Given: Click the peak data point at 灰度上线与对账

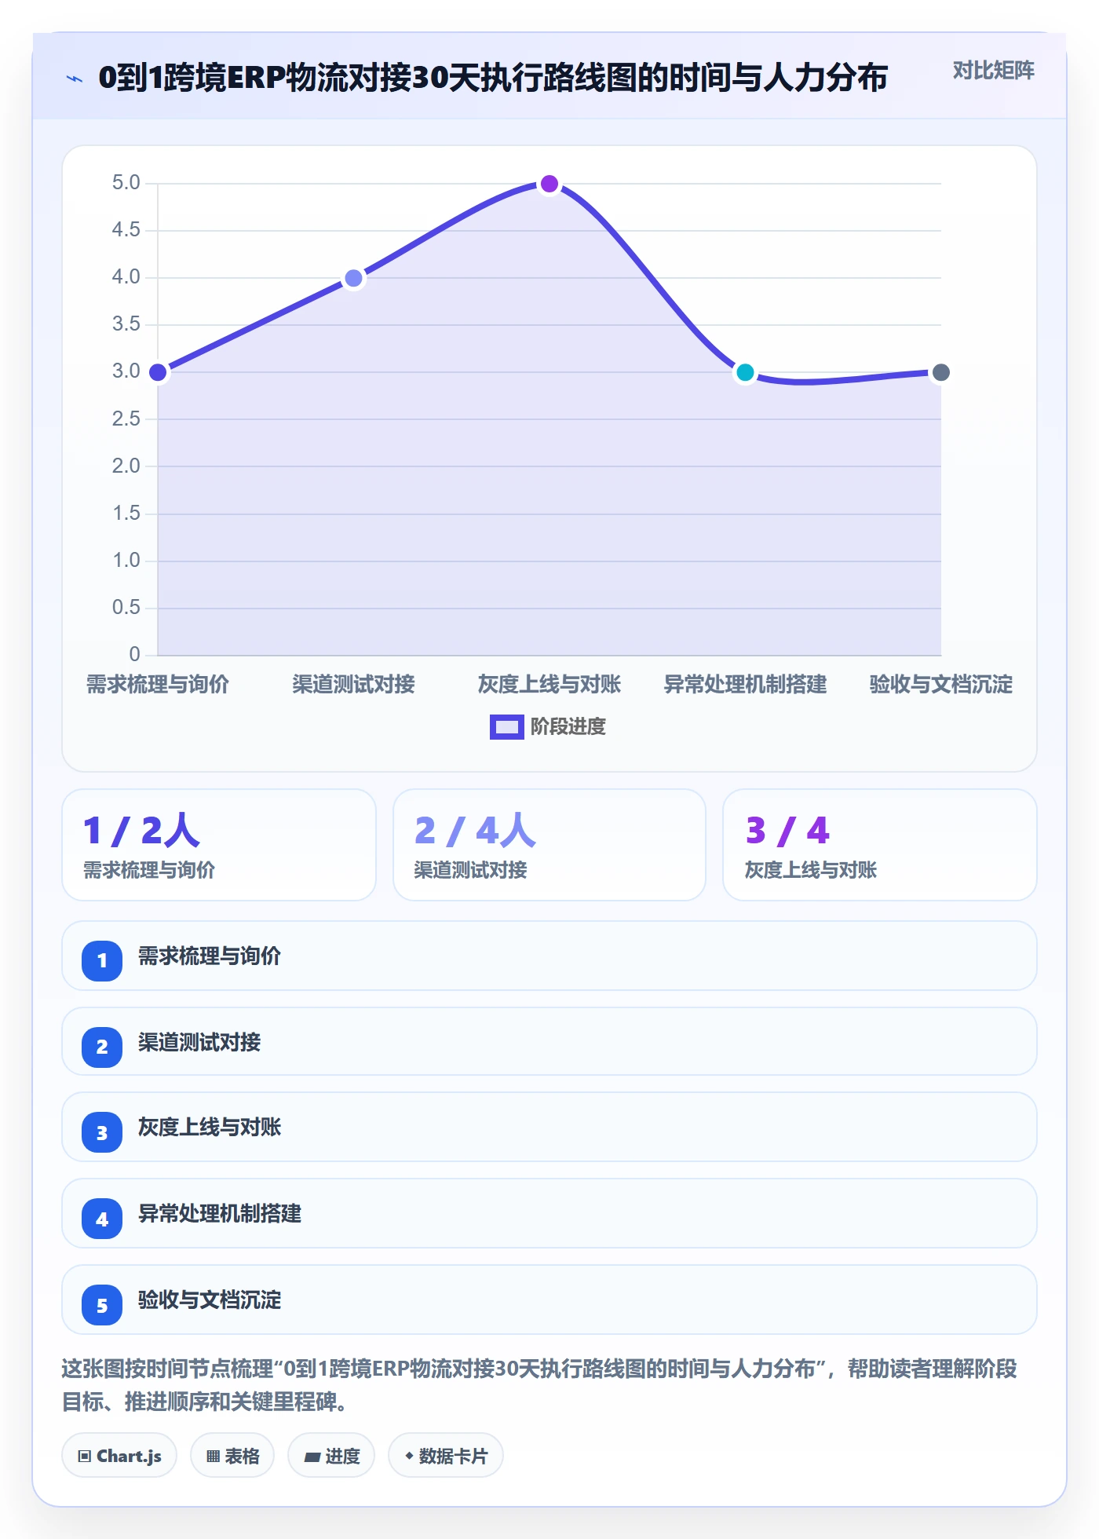Looking at the screenshot, I should tap(549, 184).
